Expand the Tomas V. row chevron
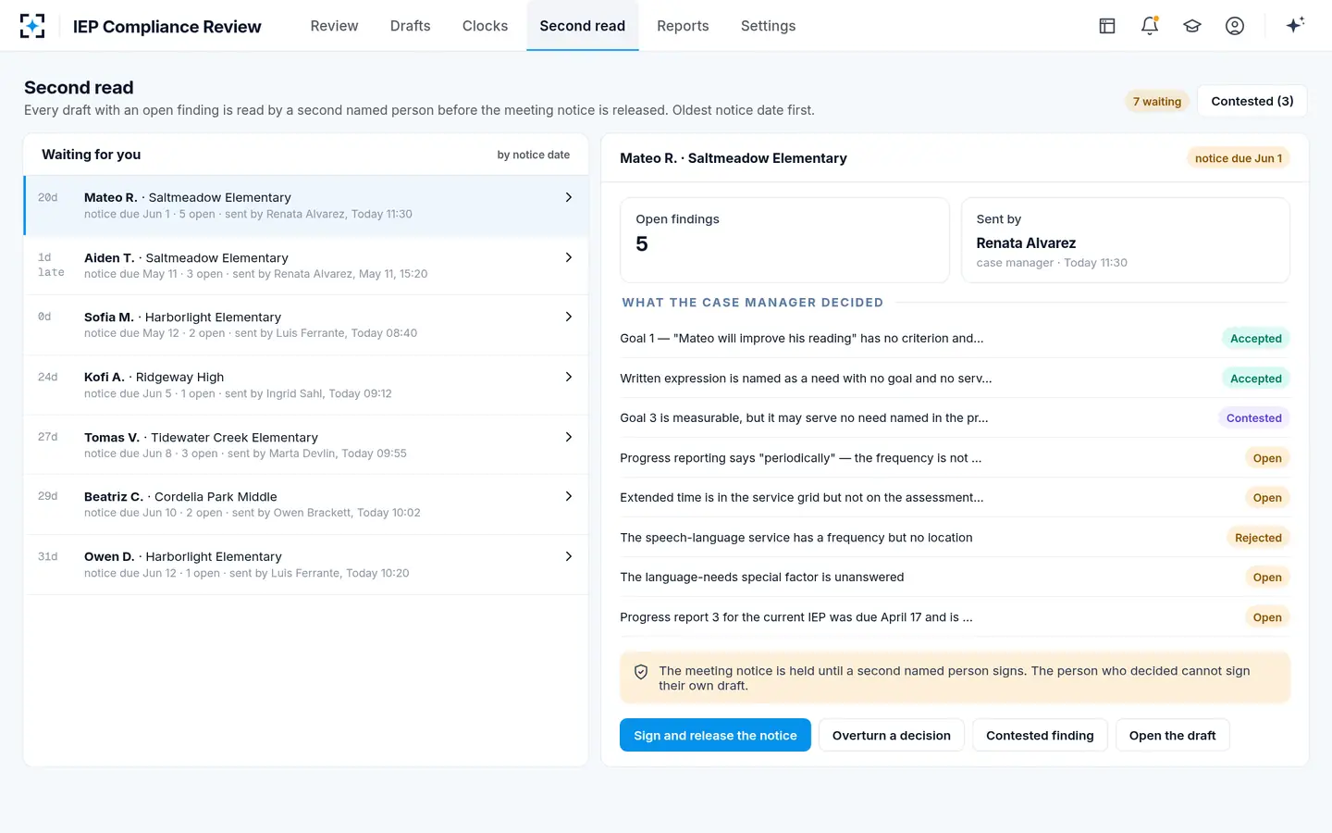Viewport: 1332px width, 833px height. pyautogui.click(x=569, y=437)
